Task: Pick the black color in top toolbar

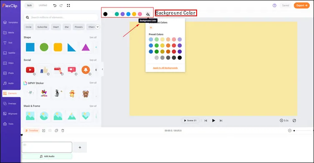Action: [105, 14]
